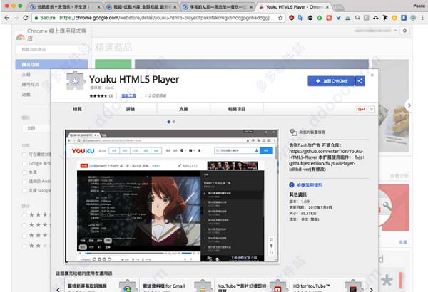Open a new browser tab
Viewport: 428px width, 292px height.
[x=339, y=7]
